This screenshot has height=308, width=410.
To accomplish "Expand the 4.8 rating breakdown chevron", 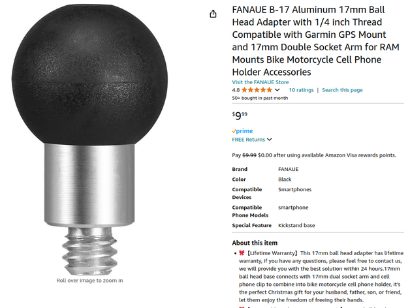I will coord(277,90).
